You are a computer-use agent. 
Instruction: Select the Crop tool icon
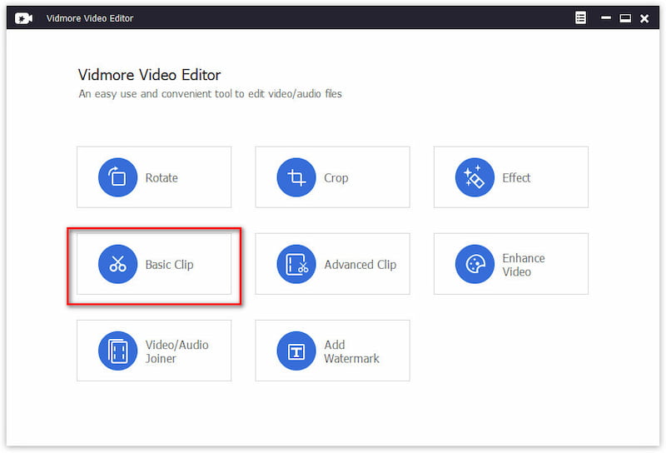click(x=296, y=177)
